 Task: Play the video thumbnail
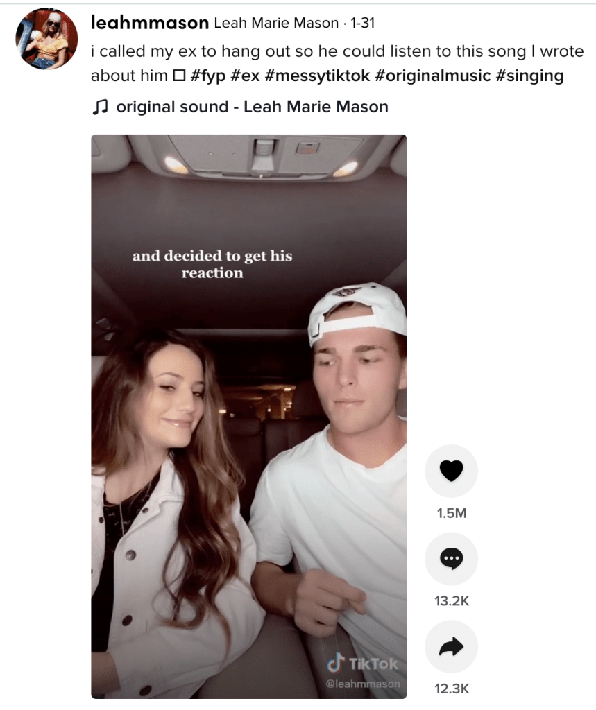tap(249, 417)
